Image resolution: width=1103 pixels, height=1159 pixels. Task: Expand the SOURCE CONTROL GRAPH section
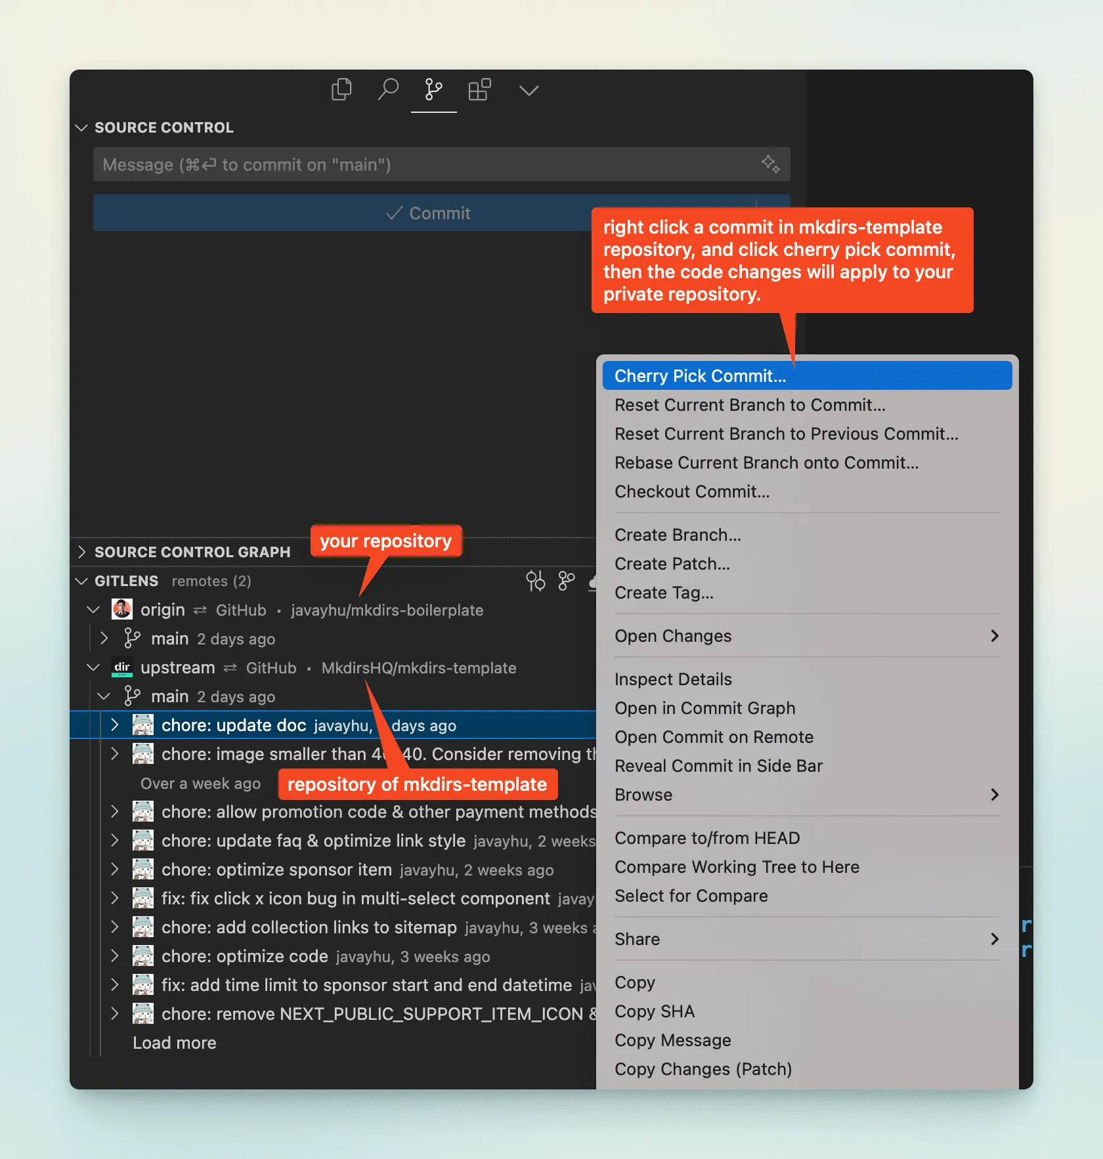point(81,552)
